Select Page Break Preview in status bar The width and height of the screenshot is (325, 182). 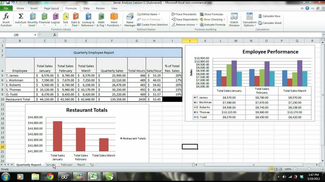tap(280, 169)
